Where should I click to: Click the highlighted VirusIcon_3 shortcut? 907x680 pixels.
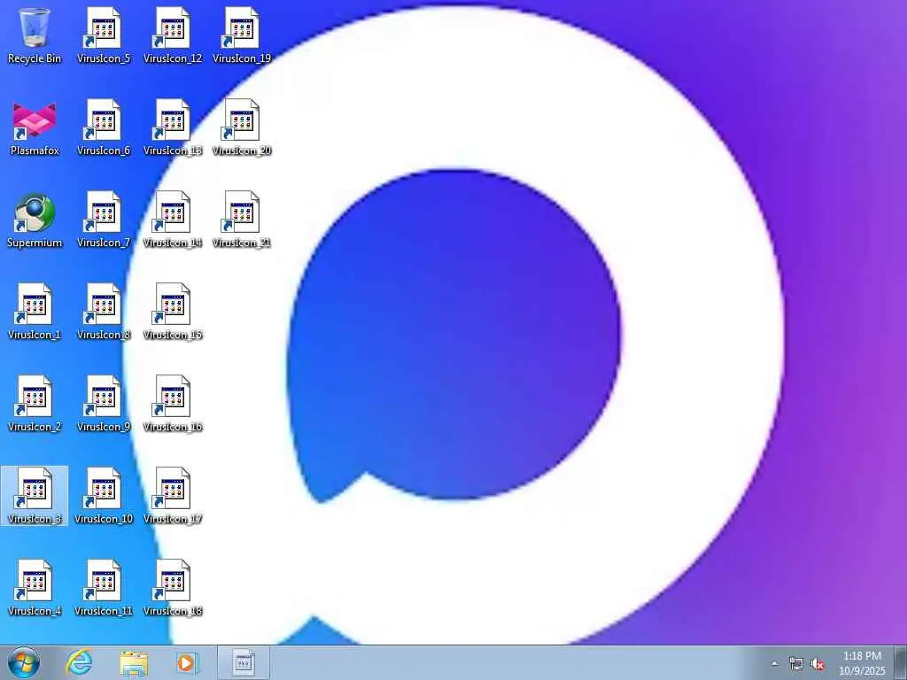[35, 496]
